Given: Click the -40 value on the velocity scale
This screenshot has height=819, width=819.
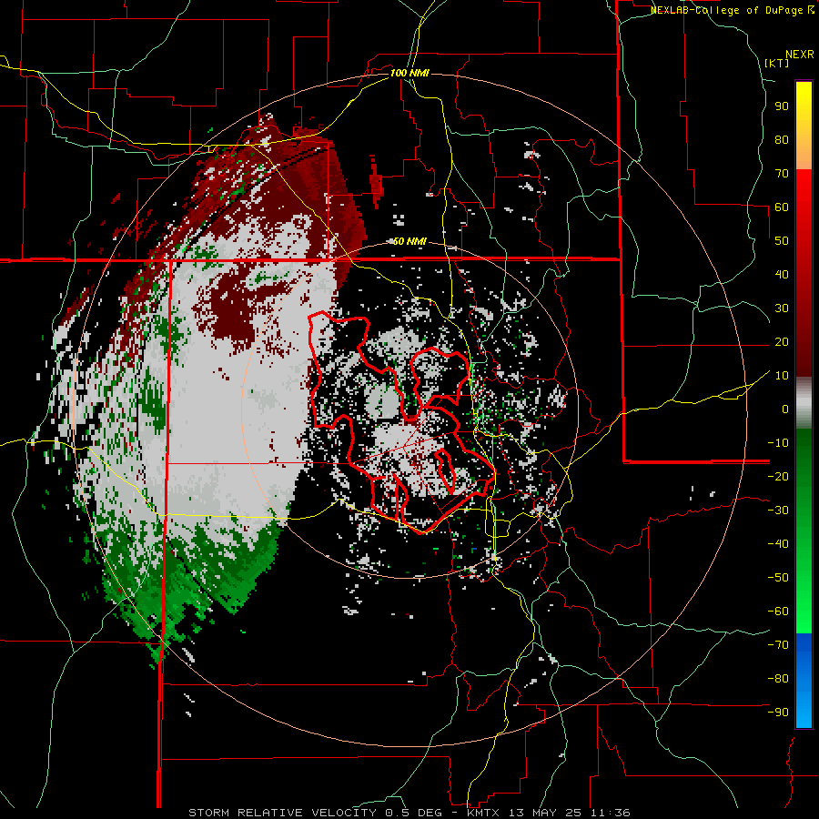Looking at the screenshot, I should (778, 544).
